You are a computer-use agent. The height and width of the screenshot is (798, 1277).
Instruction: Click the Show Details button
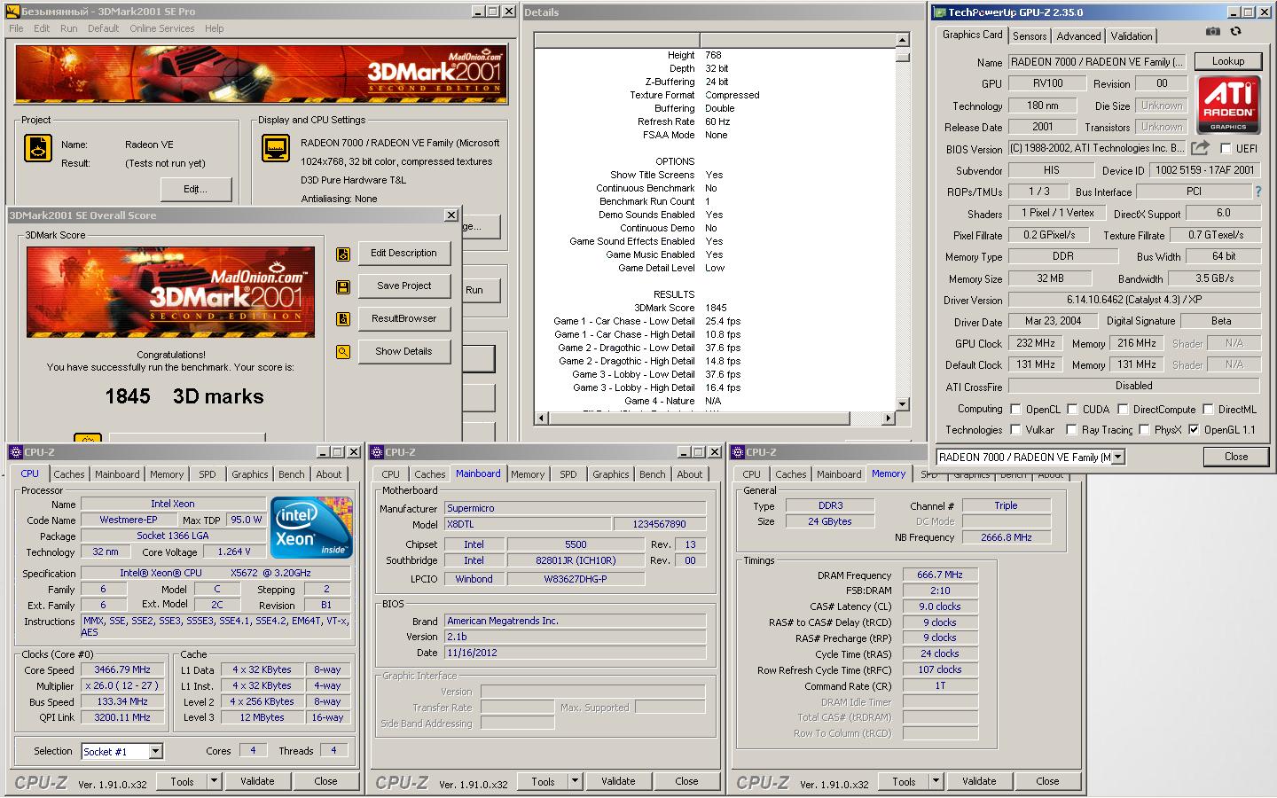tap(403, 351)
